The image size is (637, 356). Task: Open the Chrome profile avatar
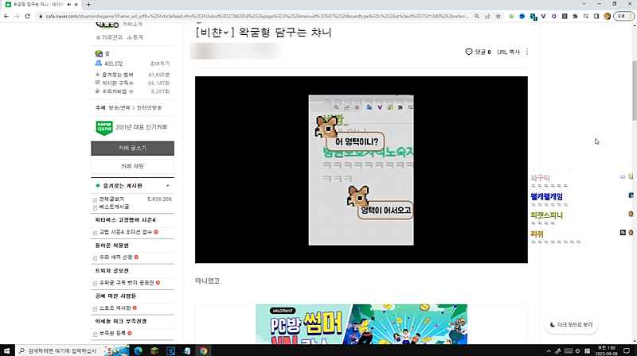coord(608,16)
